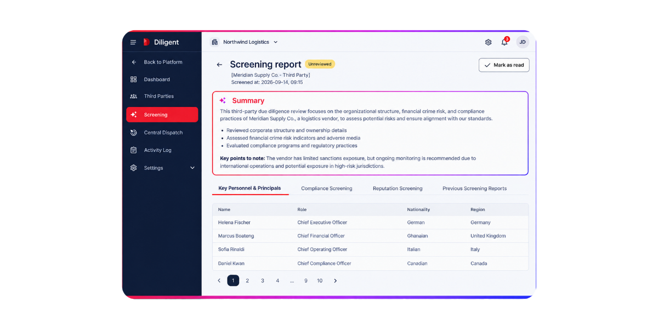Switch to Compliance Screening tab
Image resolution: width=658 pixels, height=329 pixels.
[x=327, y=189]
